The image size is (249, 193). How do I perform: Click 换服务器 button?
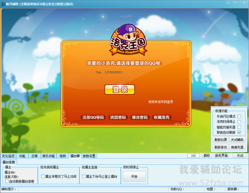[x=237, y=147]
